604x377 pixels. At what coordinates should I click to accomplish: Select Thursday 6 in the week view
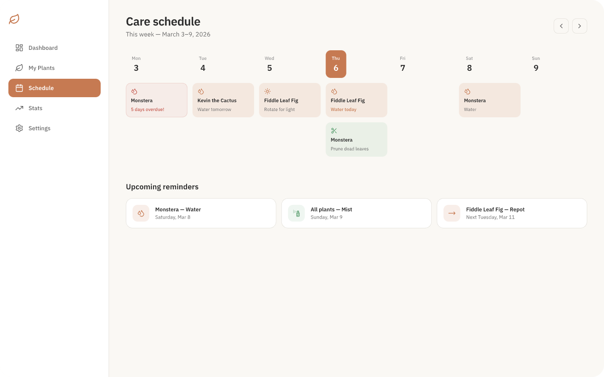(336, 64)
